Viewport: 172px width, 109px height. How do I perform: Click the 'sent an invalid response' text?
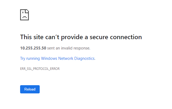tap(69, 48)
